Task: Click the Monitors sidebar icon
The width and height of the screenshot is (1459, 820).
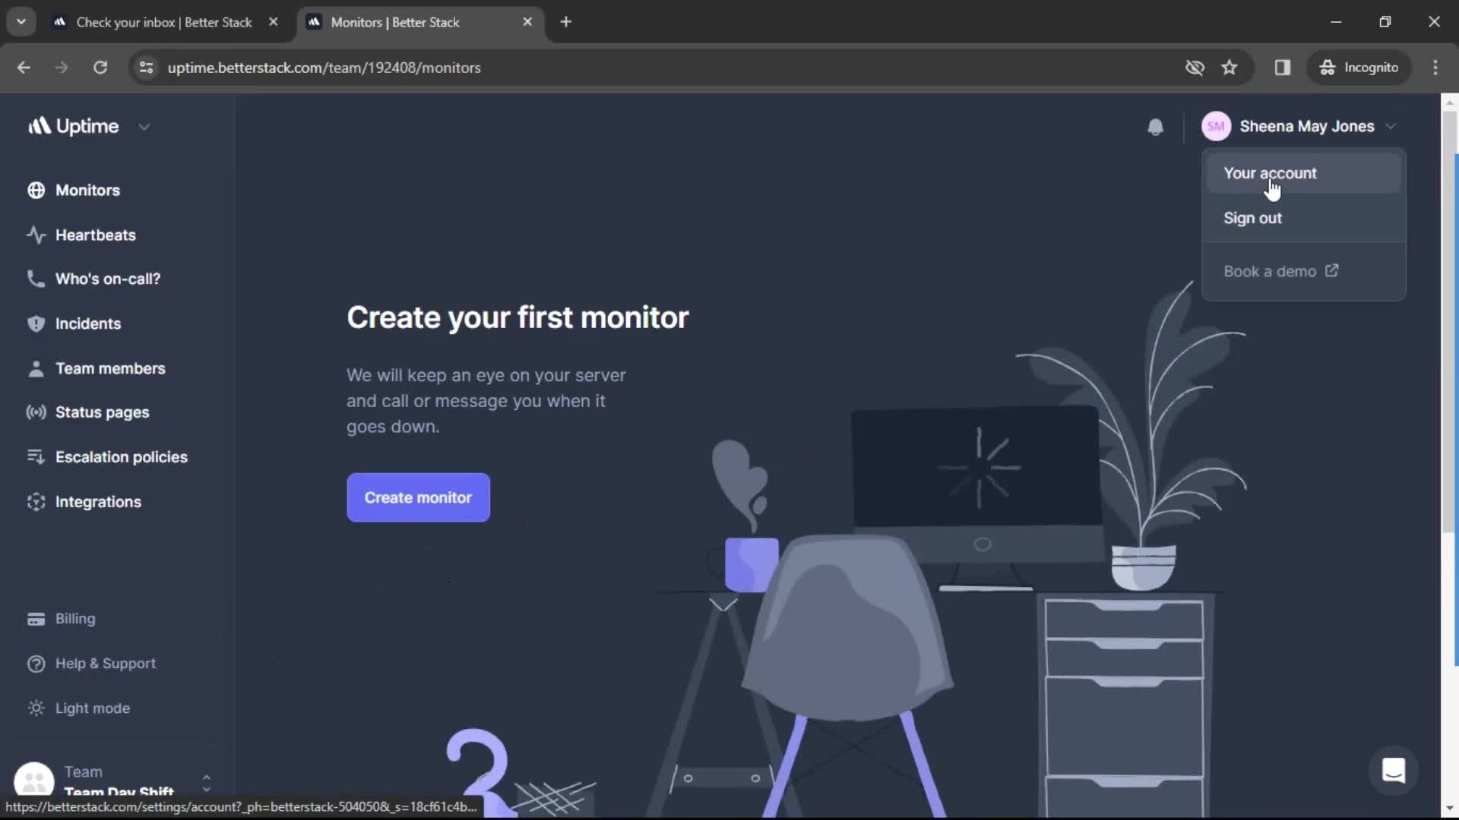Action: click(x=35, y=191)
